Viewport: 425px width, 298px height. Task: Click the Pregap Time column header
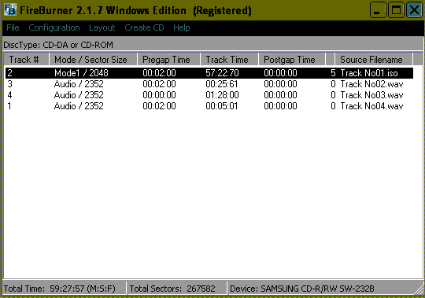(169, 59)
